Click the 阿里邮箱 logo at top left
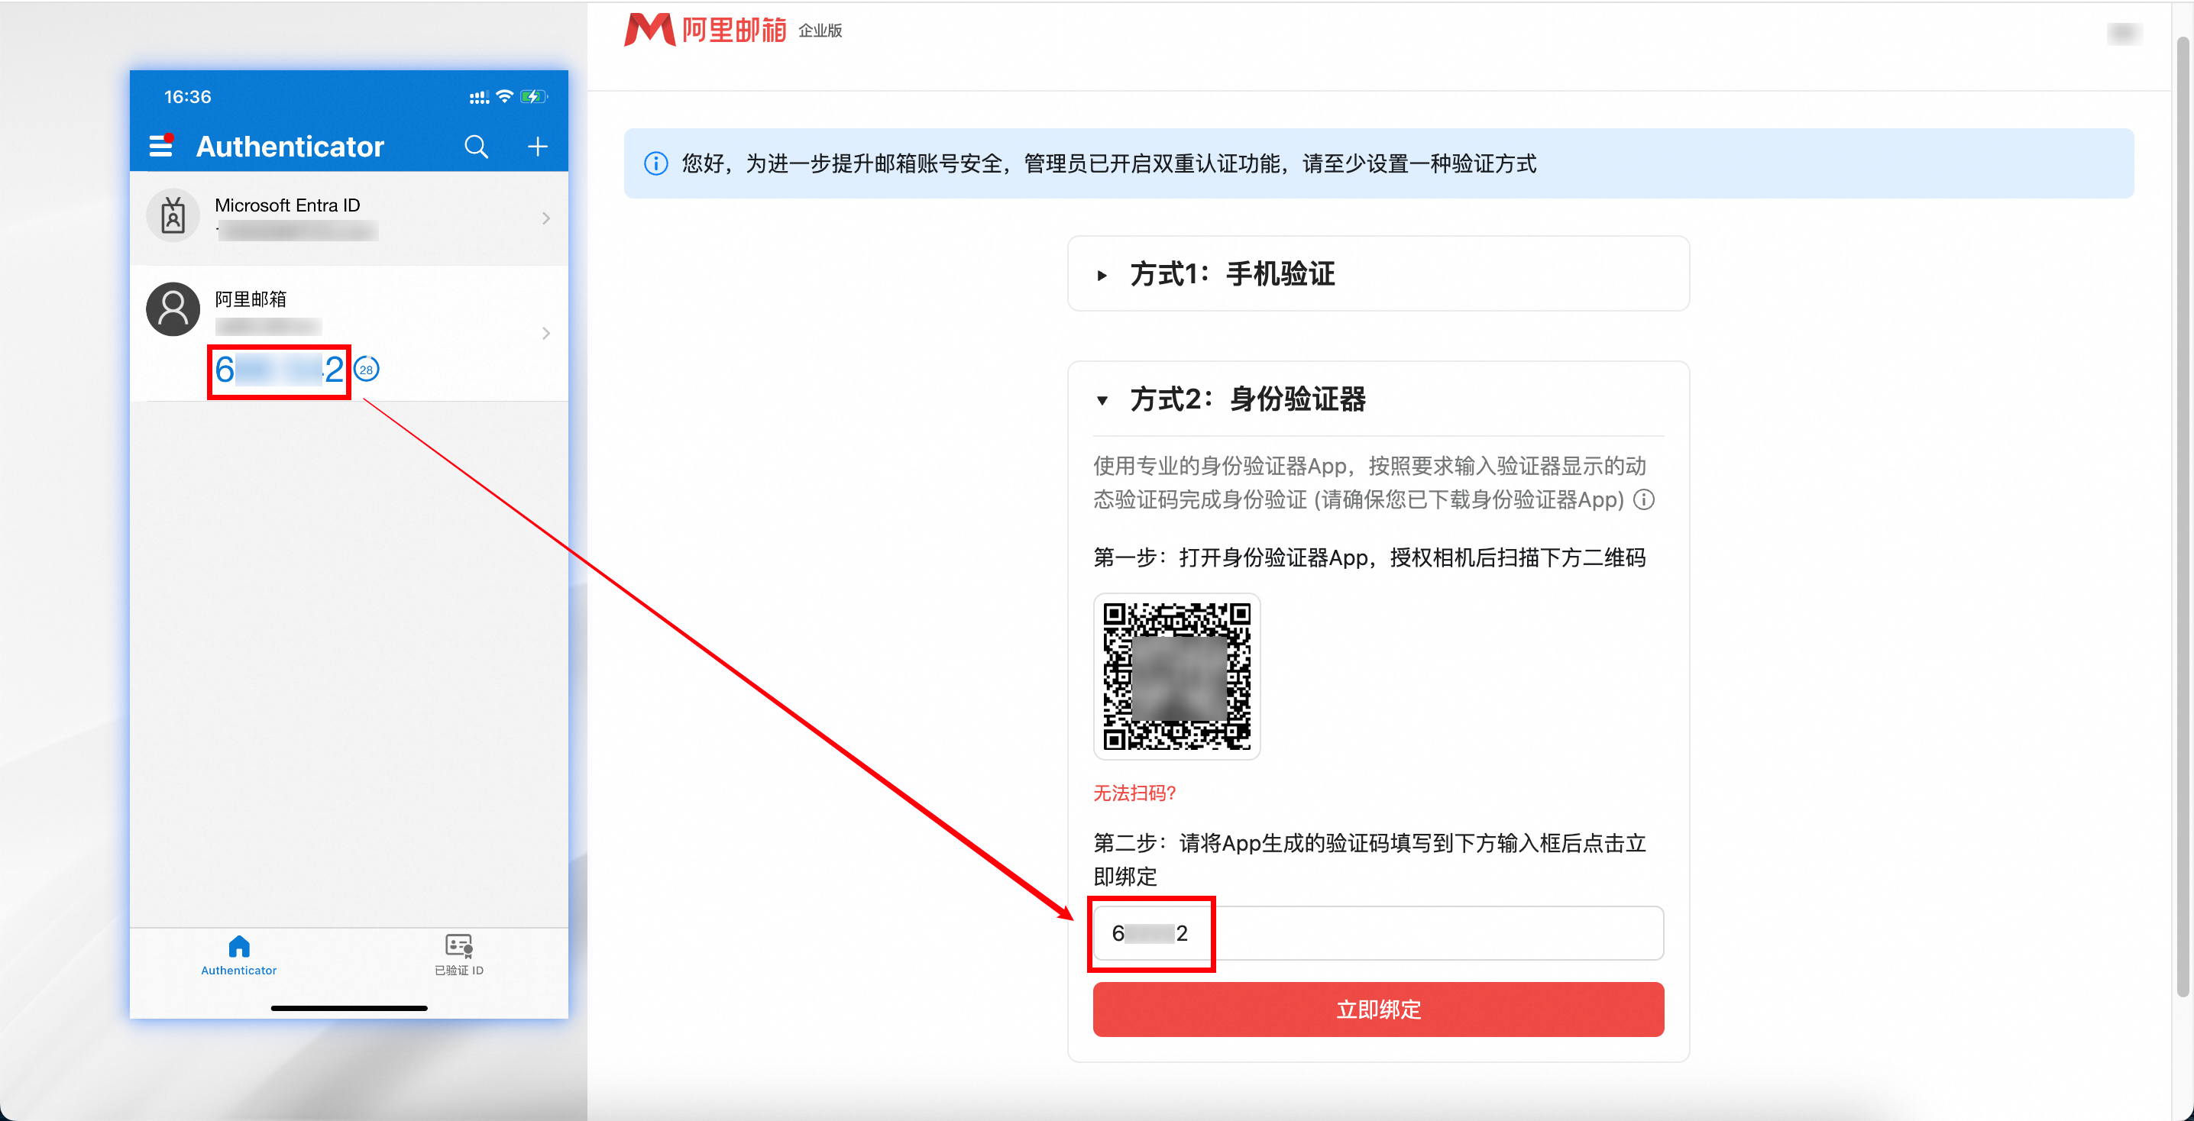 [707, 30]
